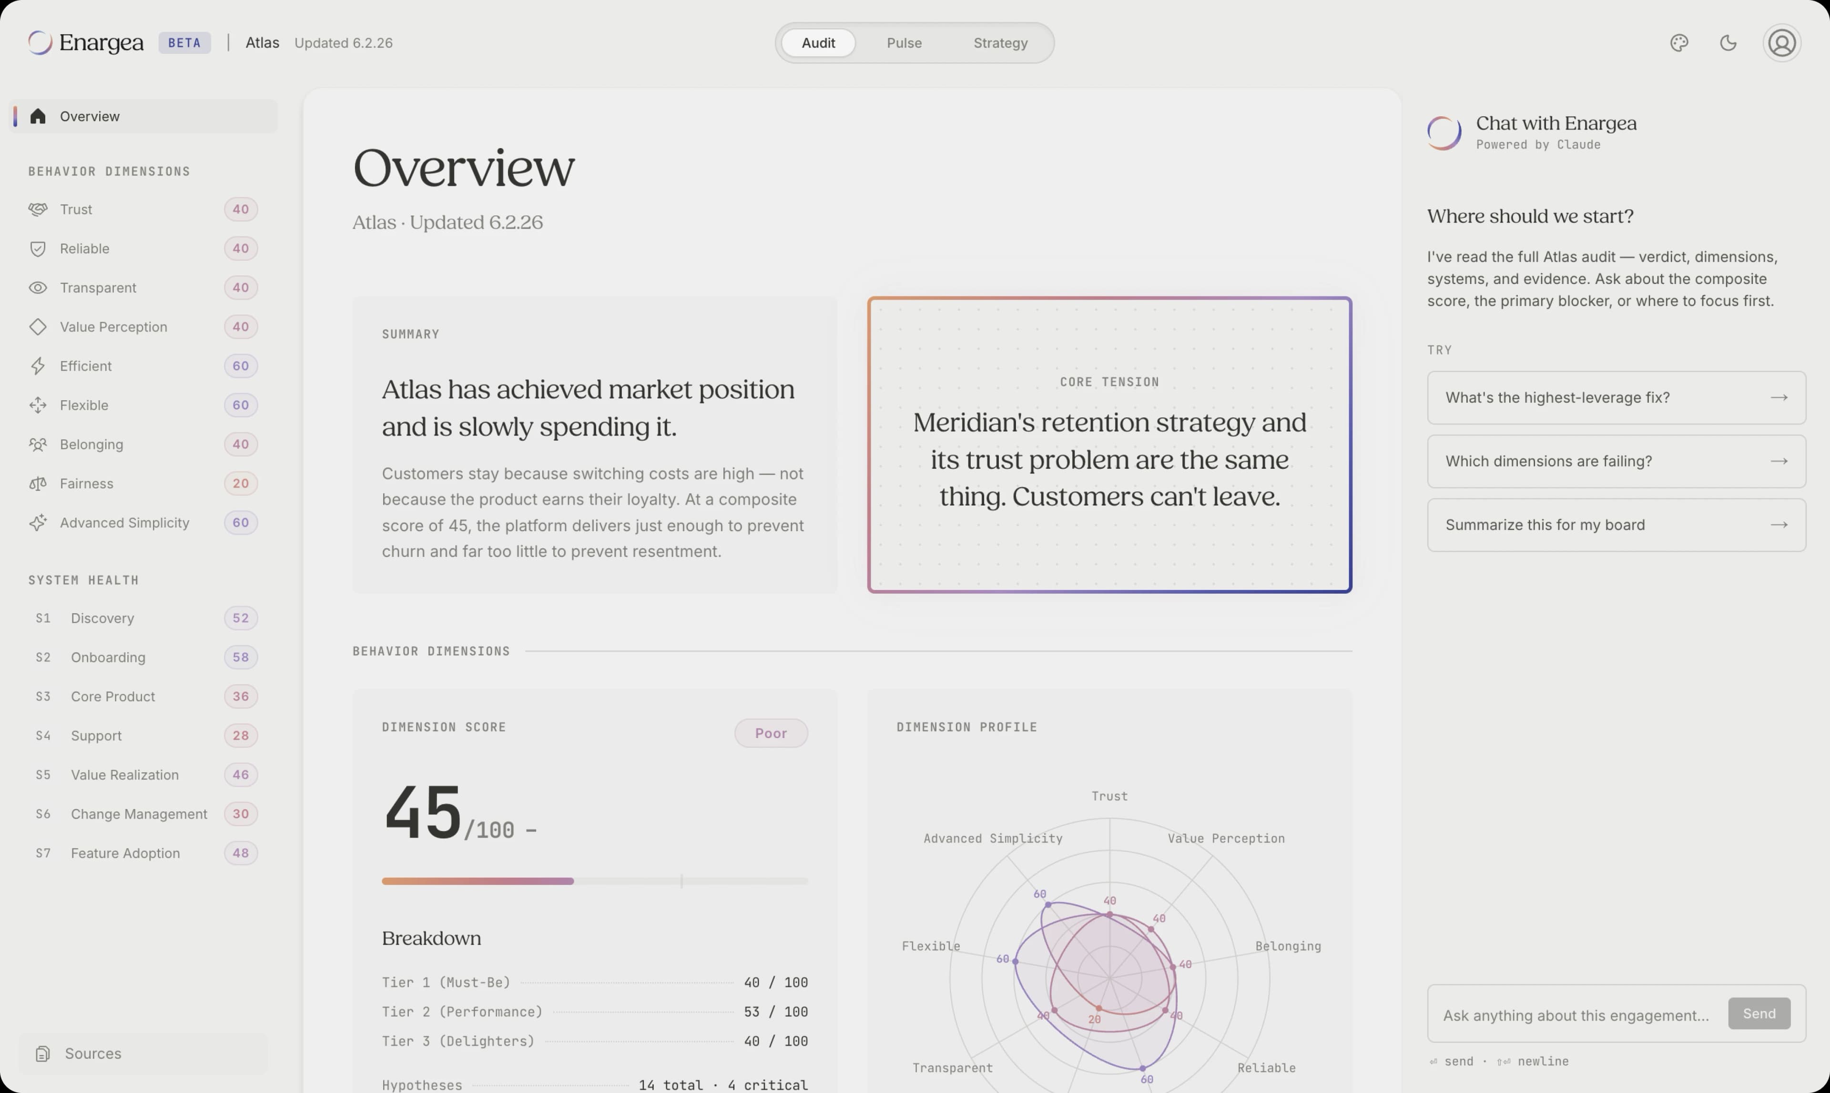
Task: Click the Core Tension card
Action: [1109, 445]
